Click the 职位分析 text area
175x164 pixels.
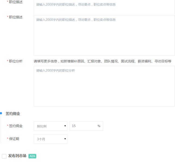click(104, 86)
